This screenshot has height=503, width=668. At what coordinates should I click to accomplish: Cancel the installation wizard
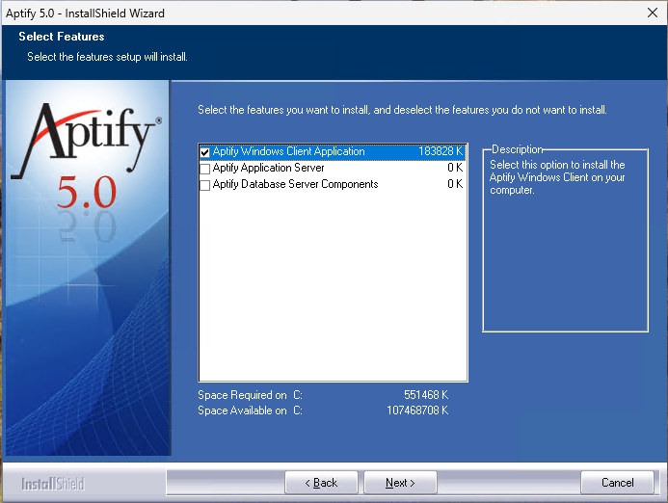tap(617, 483)
